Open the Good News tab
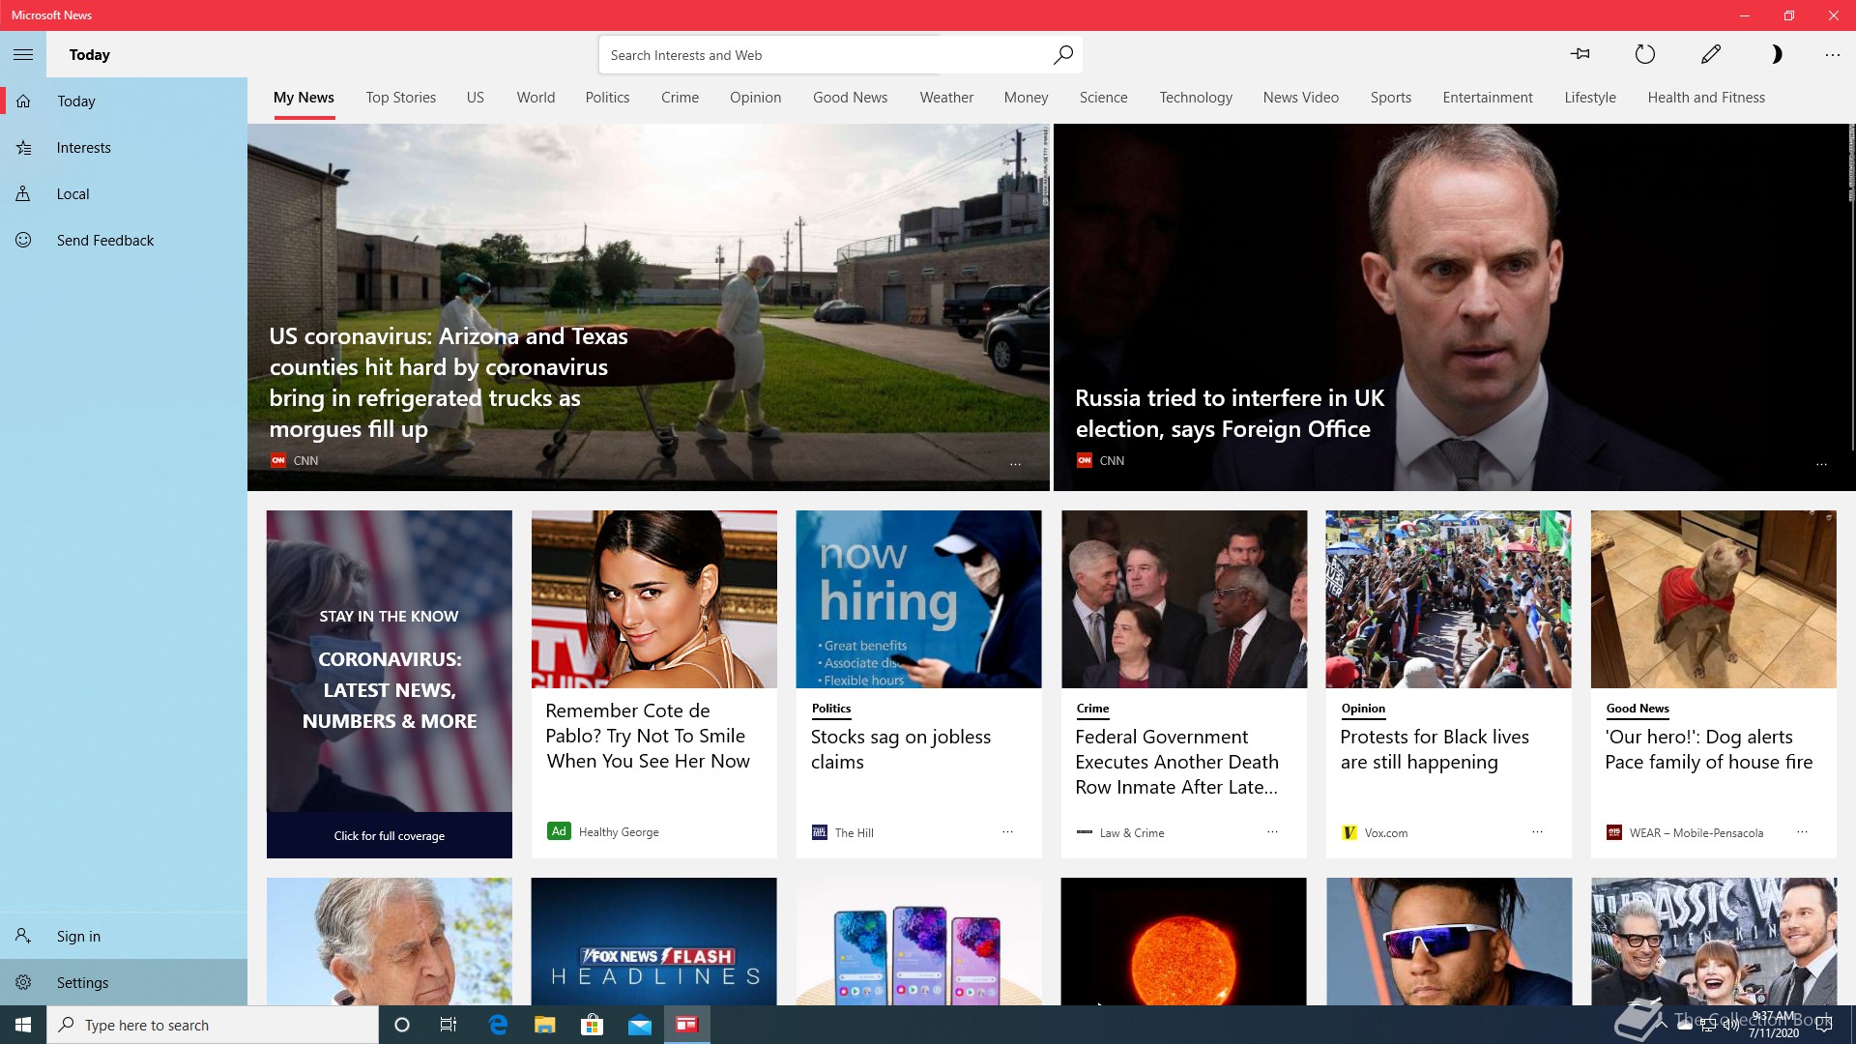The image size is (1856, 1044). pos(850,98)
